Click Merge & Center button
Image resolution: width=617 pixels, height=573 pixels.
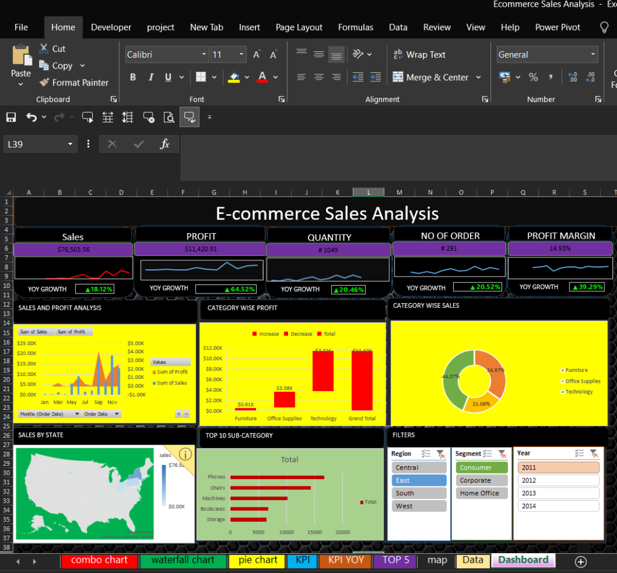431,77
